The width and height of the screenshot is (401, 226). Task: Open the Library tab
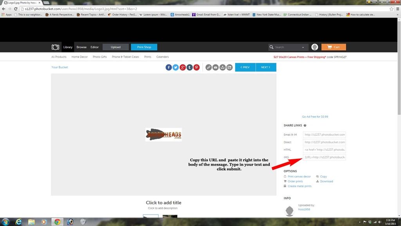pos(68,47)
